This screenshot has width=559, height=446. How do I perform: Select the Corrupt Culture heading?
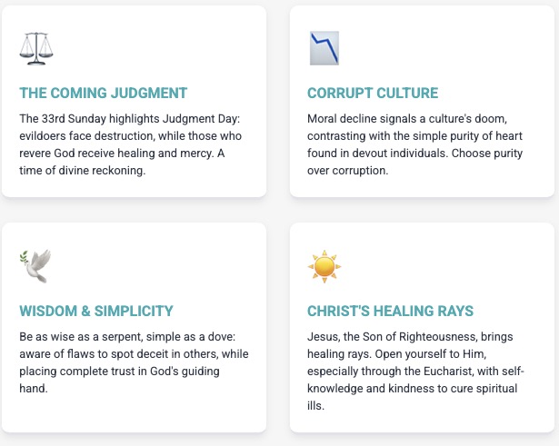click(373, 93)
